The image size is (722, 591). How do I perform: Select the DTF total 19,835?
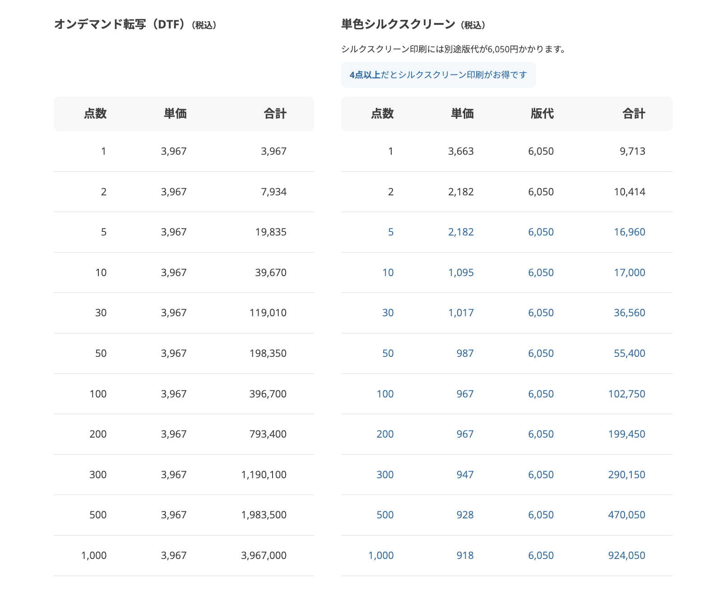click(271, 232)
